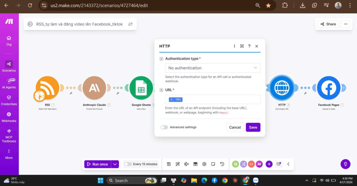This screenshot has height=186, width=357.
Task: Open the scenario history clock icon
Action: 222,164
